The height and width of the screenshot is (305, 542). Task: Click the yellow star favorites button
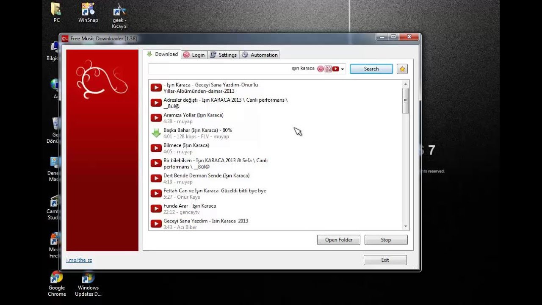(402, 69)
